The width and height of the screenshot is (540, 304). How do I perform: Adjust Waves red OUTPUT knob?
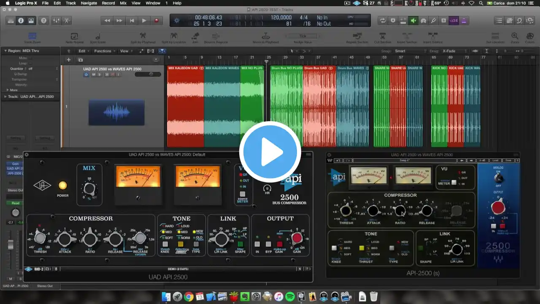point(498,208)
